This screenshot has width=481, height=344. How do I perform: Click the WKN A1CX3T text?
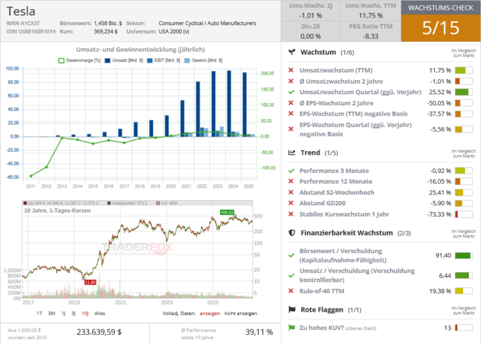pyautogui.click(x=23, y=23)
